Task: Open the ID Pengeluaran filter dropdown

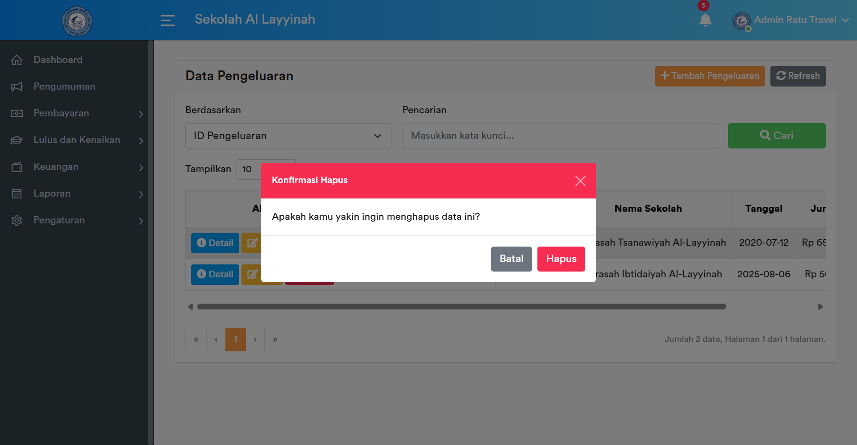Action: coord(288,136)
